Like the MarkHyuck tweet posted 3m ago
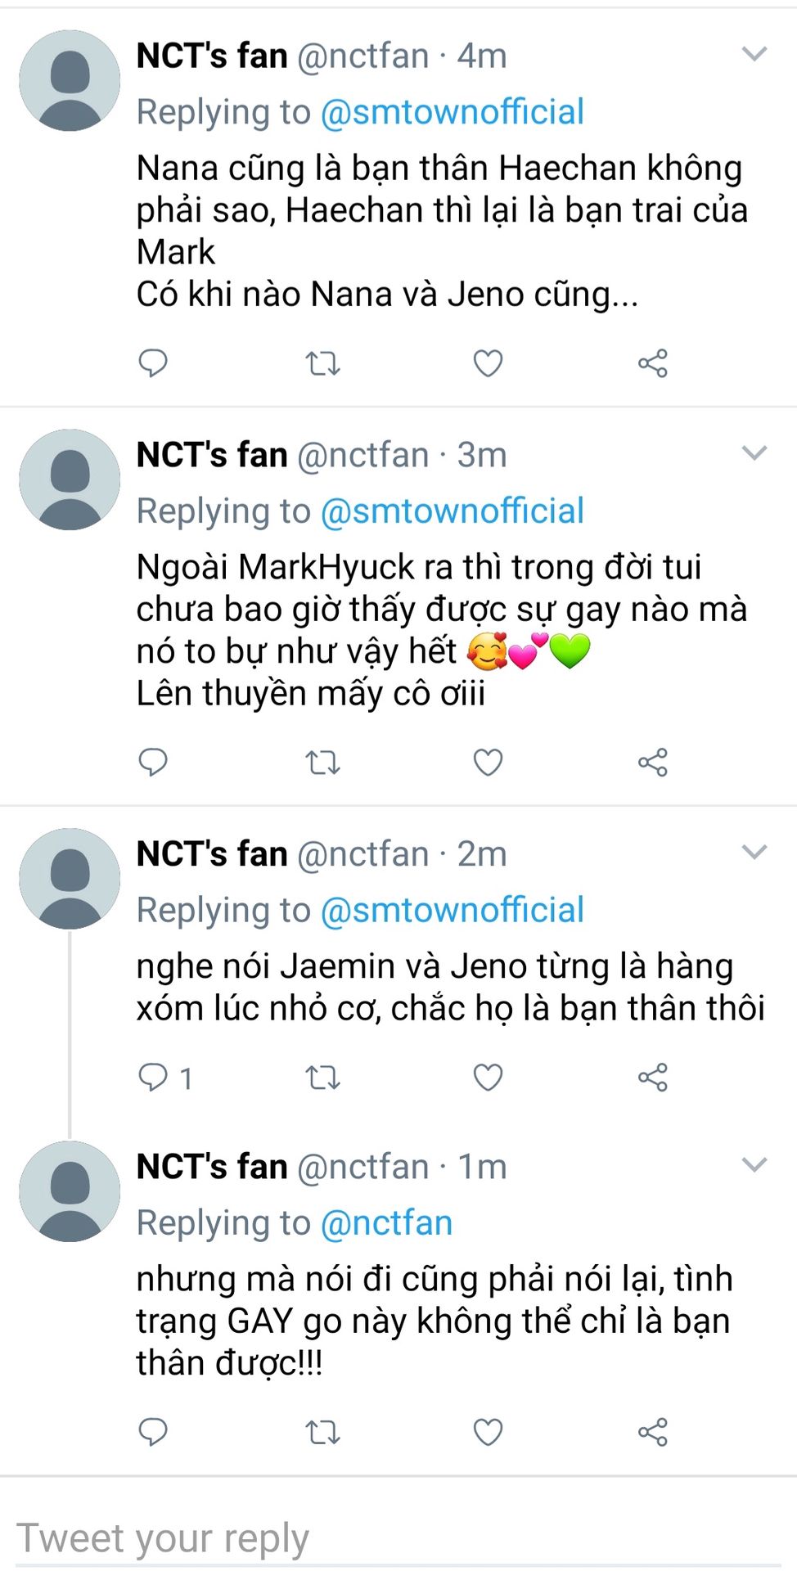 point(488,762)
